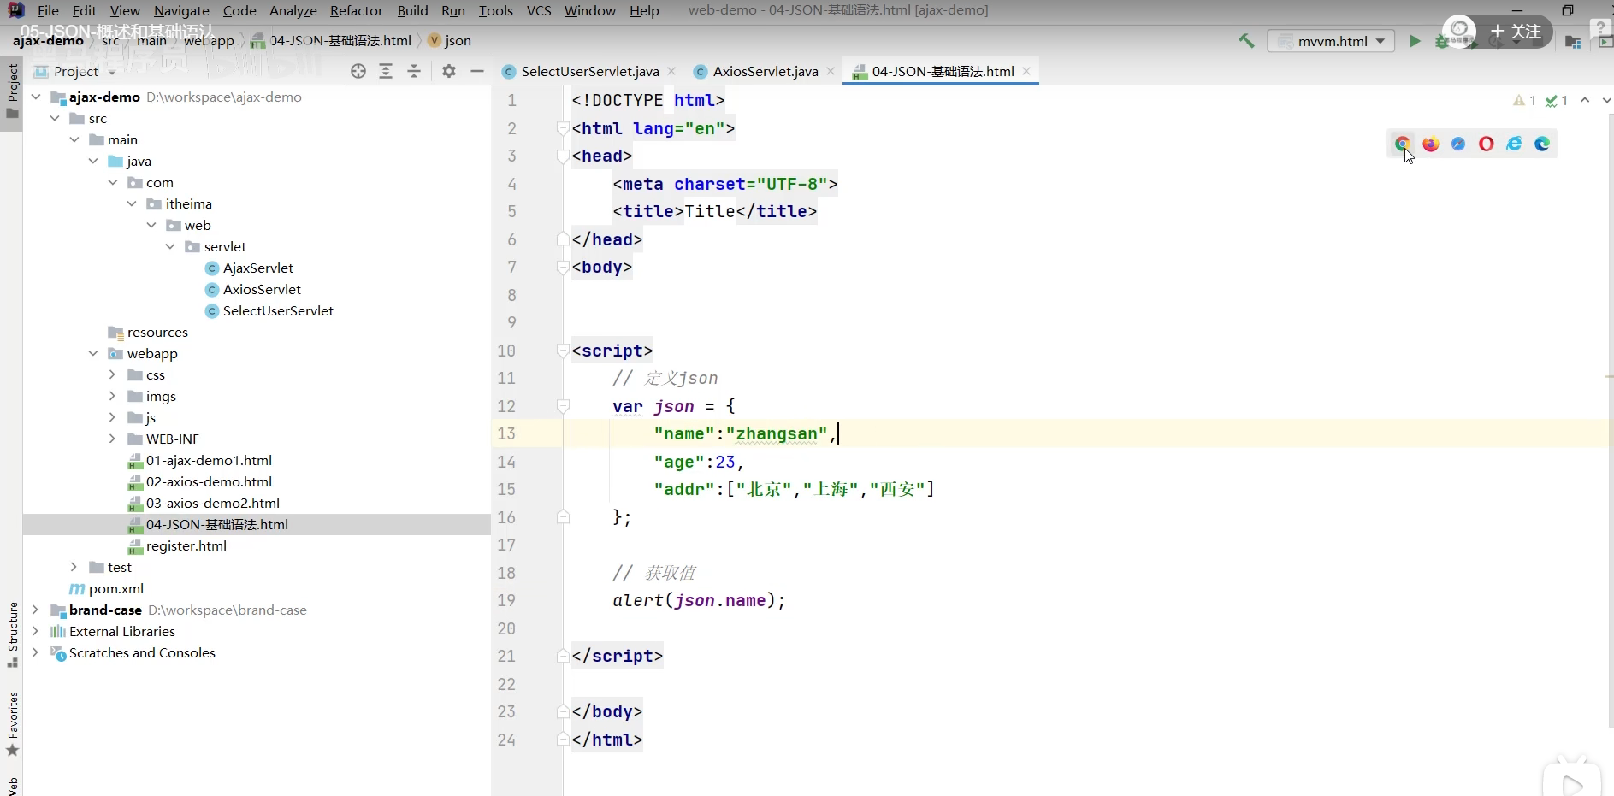Open page in Chrome browser icon

tap(1402, 144)
